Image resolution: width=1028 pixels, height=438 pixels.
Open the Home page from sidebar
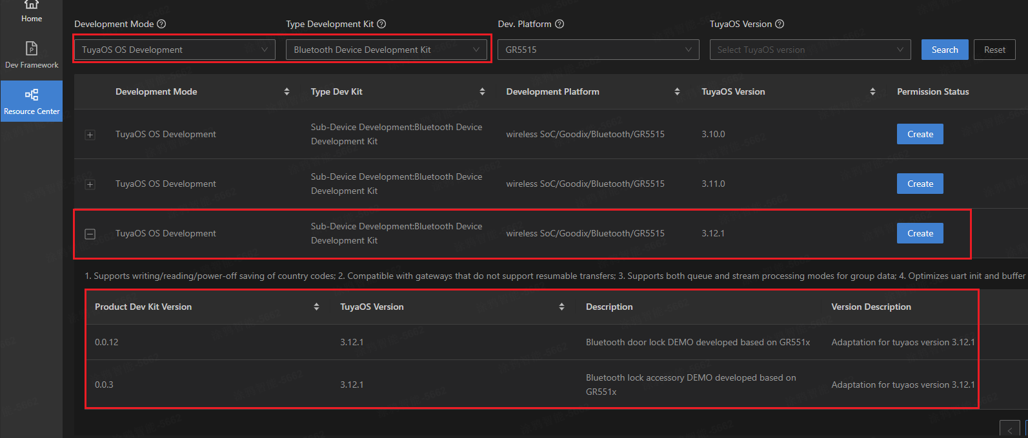tap(31, 12)
